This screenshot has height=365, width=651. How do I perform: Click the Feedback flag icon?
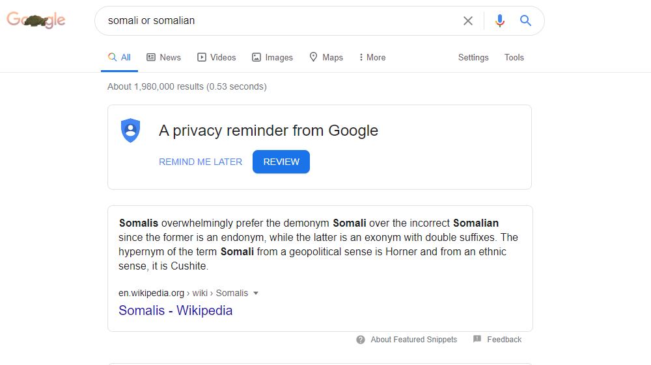click(477, 339)
